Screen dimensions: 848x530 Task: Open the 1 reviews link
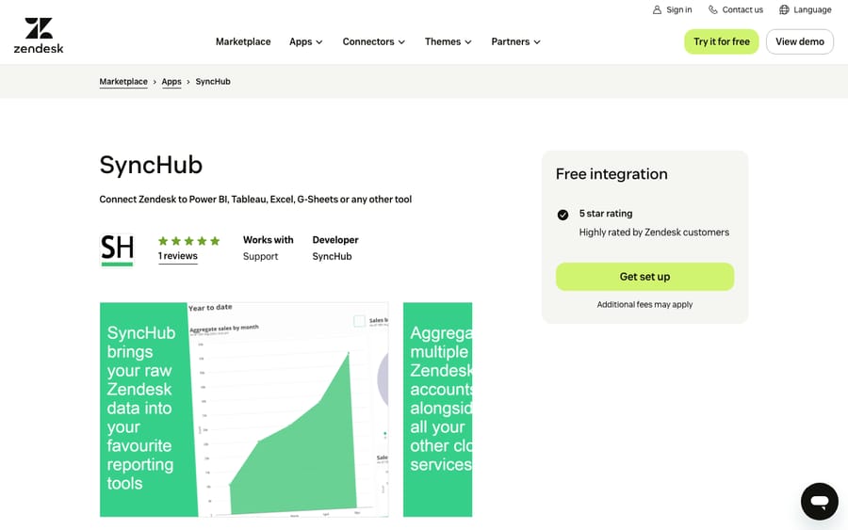[178, 256]
